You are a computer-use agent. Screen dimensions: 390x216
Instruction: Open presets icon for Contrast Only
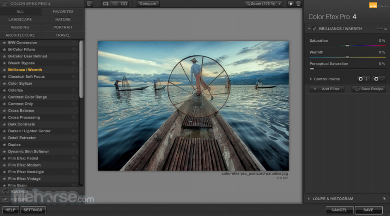pyautogui.click(x=74, y=104)
